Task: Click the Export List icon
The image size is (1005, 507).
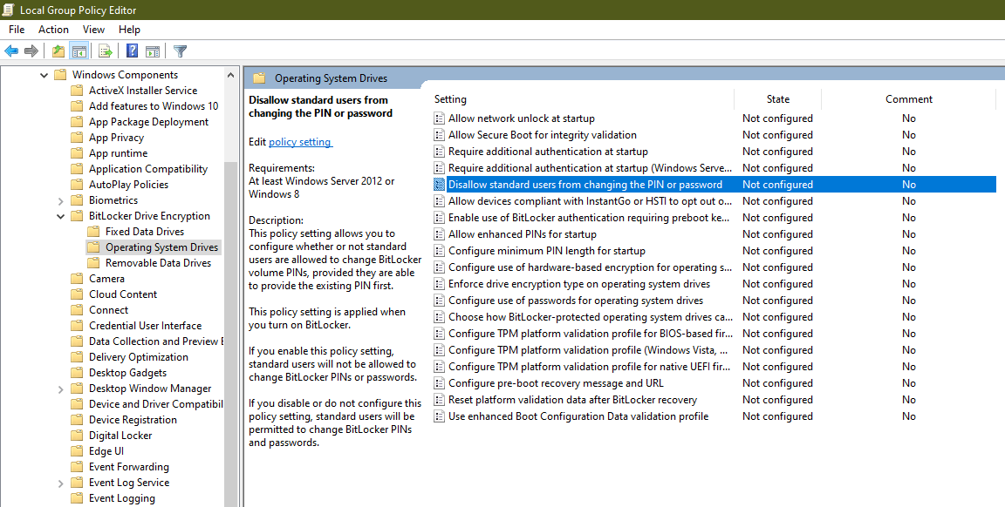Action: click(x=106, y=51)
